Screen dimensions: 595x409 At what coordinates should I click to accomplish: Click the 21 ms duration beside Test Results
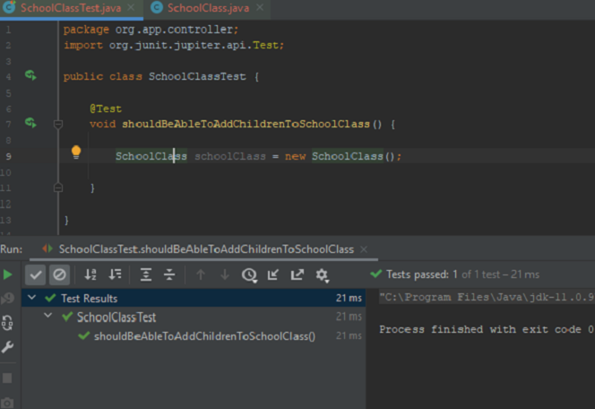(349, 298)
